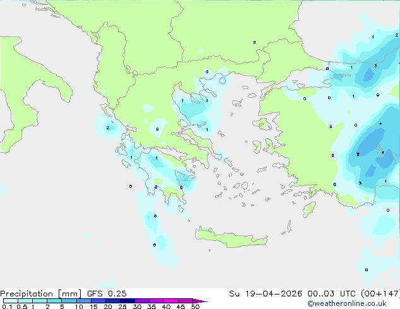
Task: Click the '(00+147)' forecast offset text
Action: pos(380,294)
